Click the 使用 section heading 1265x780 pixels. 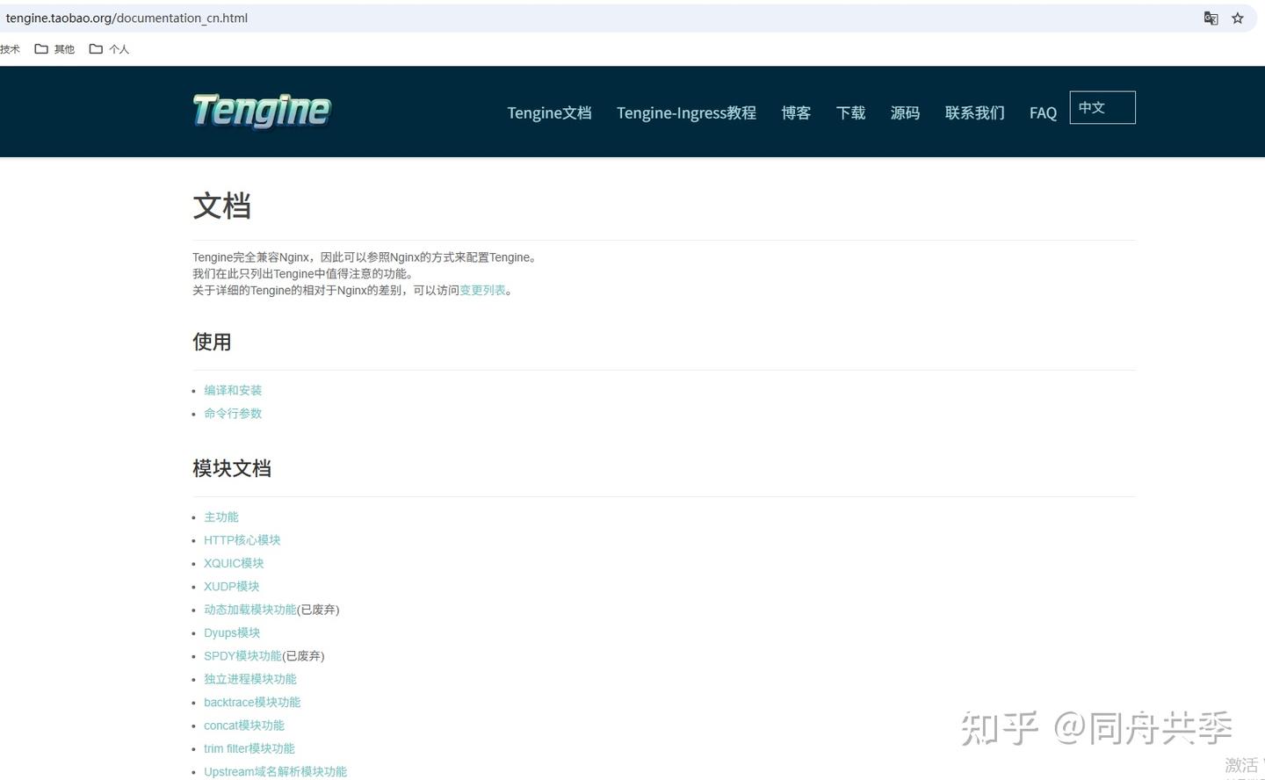pyautogui.click(x=212, y=342)
